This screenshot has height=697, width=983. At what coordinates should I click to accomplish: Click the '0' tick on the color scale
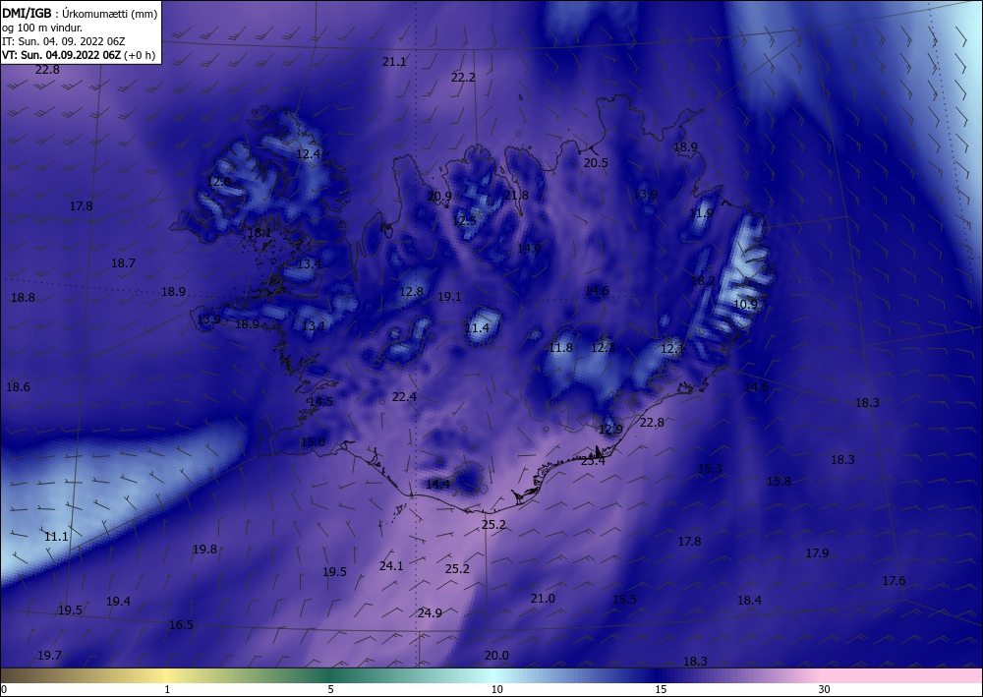coord(4,689)
